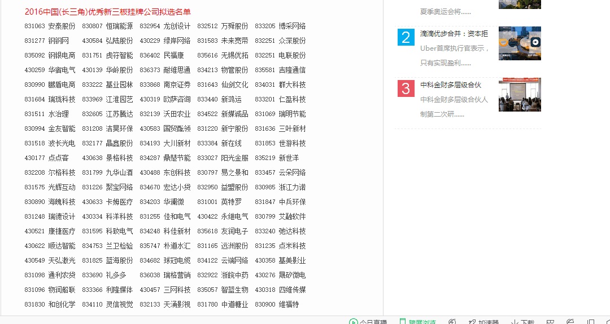Click company name 智蓝生物
This screenshot has width=610, height=324.
(234, 290)
